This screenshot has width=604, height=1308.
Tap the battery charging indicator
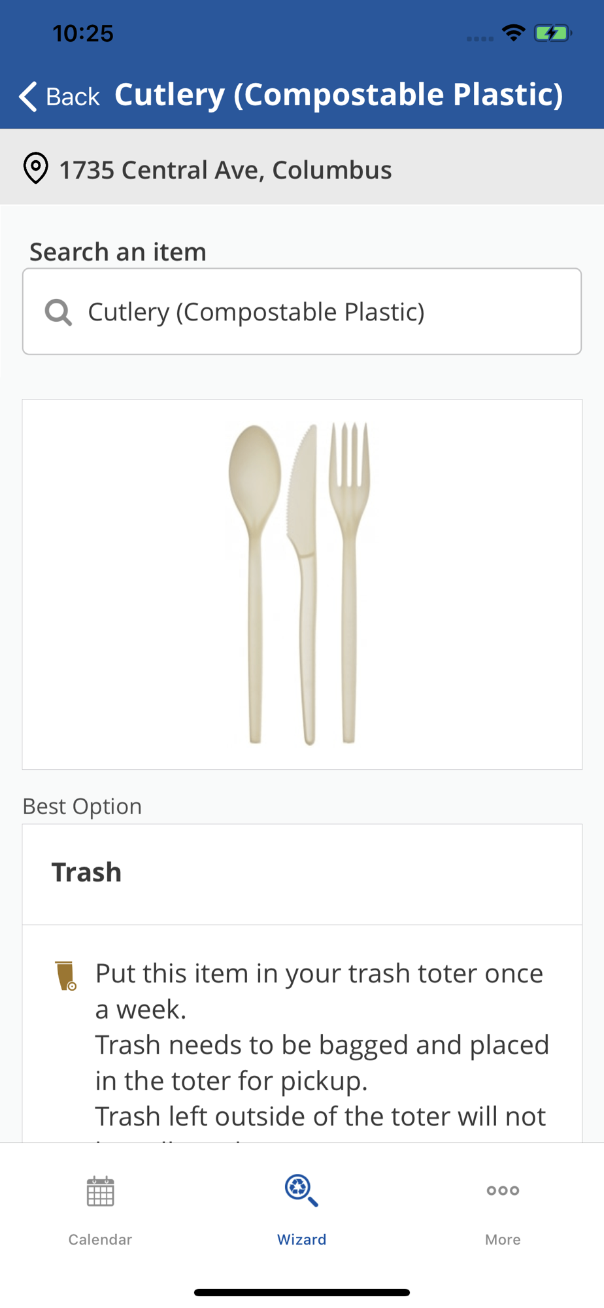click(x=552, y=33)
